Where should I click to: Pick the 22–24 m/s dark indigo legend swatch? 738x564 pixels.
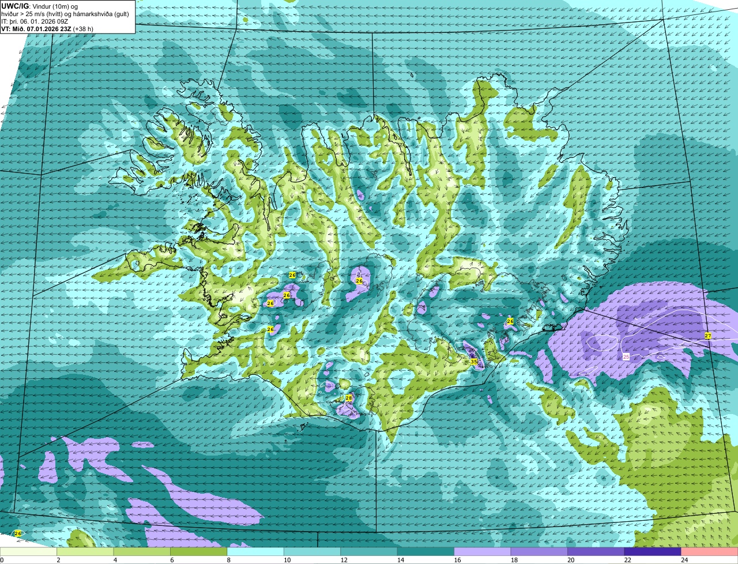653,552
